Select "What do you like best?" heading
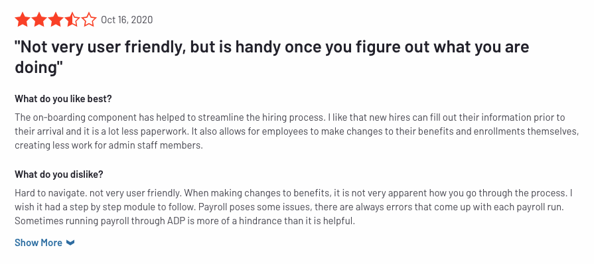Image resolution: width=594 pixels, height=264 pixels. coord(63,99)
